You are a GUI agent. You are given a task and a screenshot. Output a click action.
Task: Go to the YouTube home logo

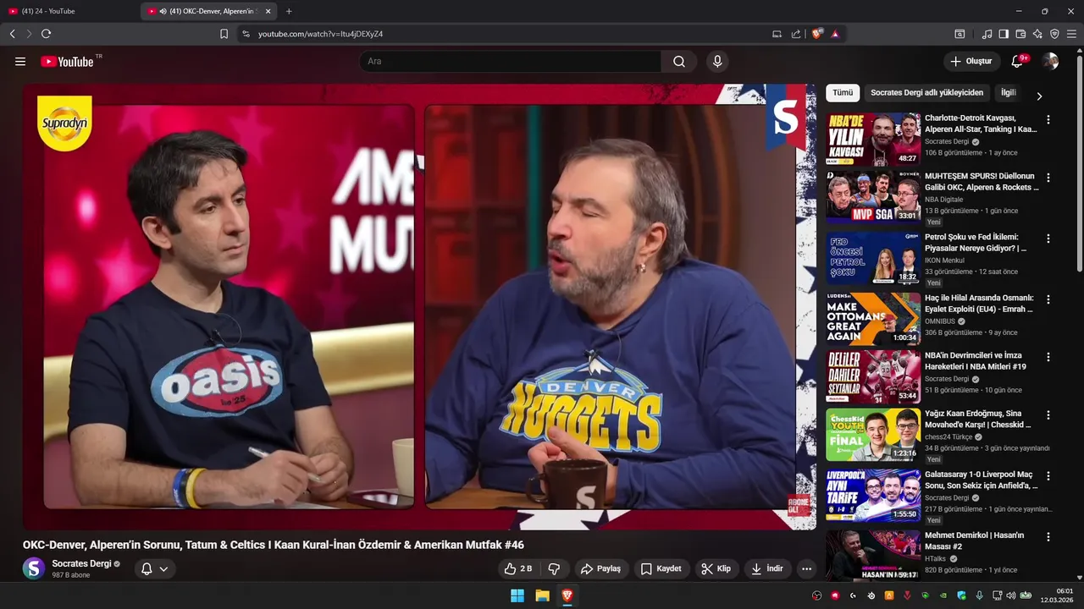[x=67, y=61]
